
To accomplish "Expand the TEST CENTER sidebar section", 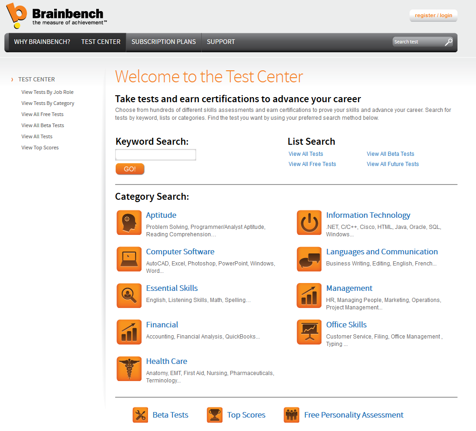I will pos(37,79).
